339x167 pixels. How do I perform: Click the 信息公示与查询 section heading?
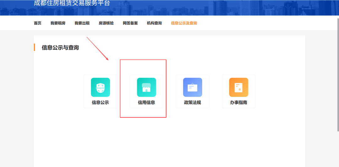point(60,47)
